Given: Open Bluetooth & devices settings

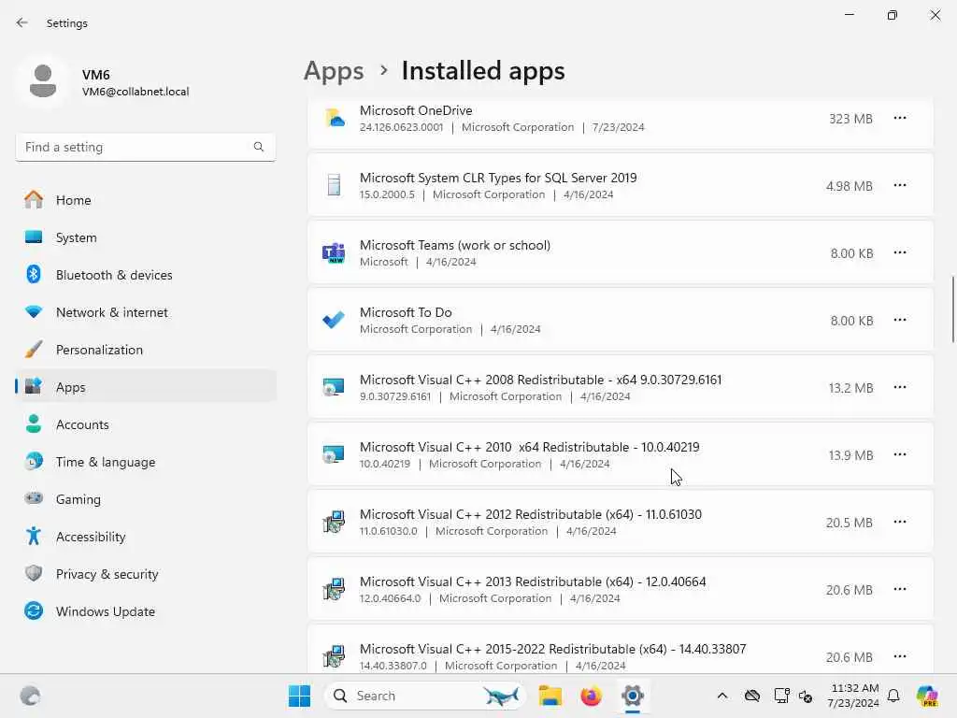Looking at the screenshot, I should coord(145,275).
